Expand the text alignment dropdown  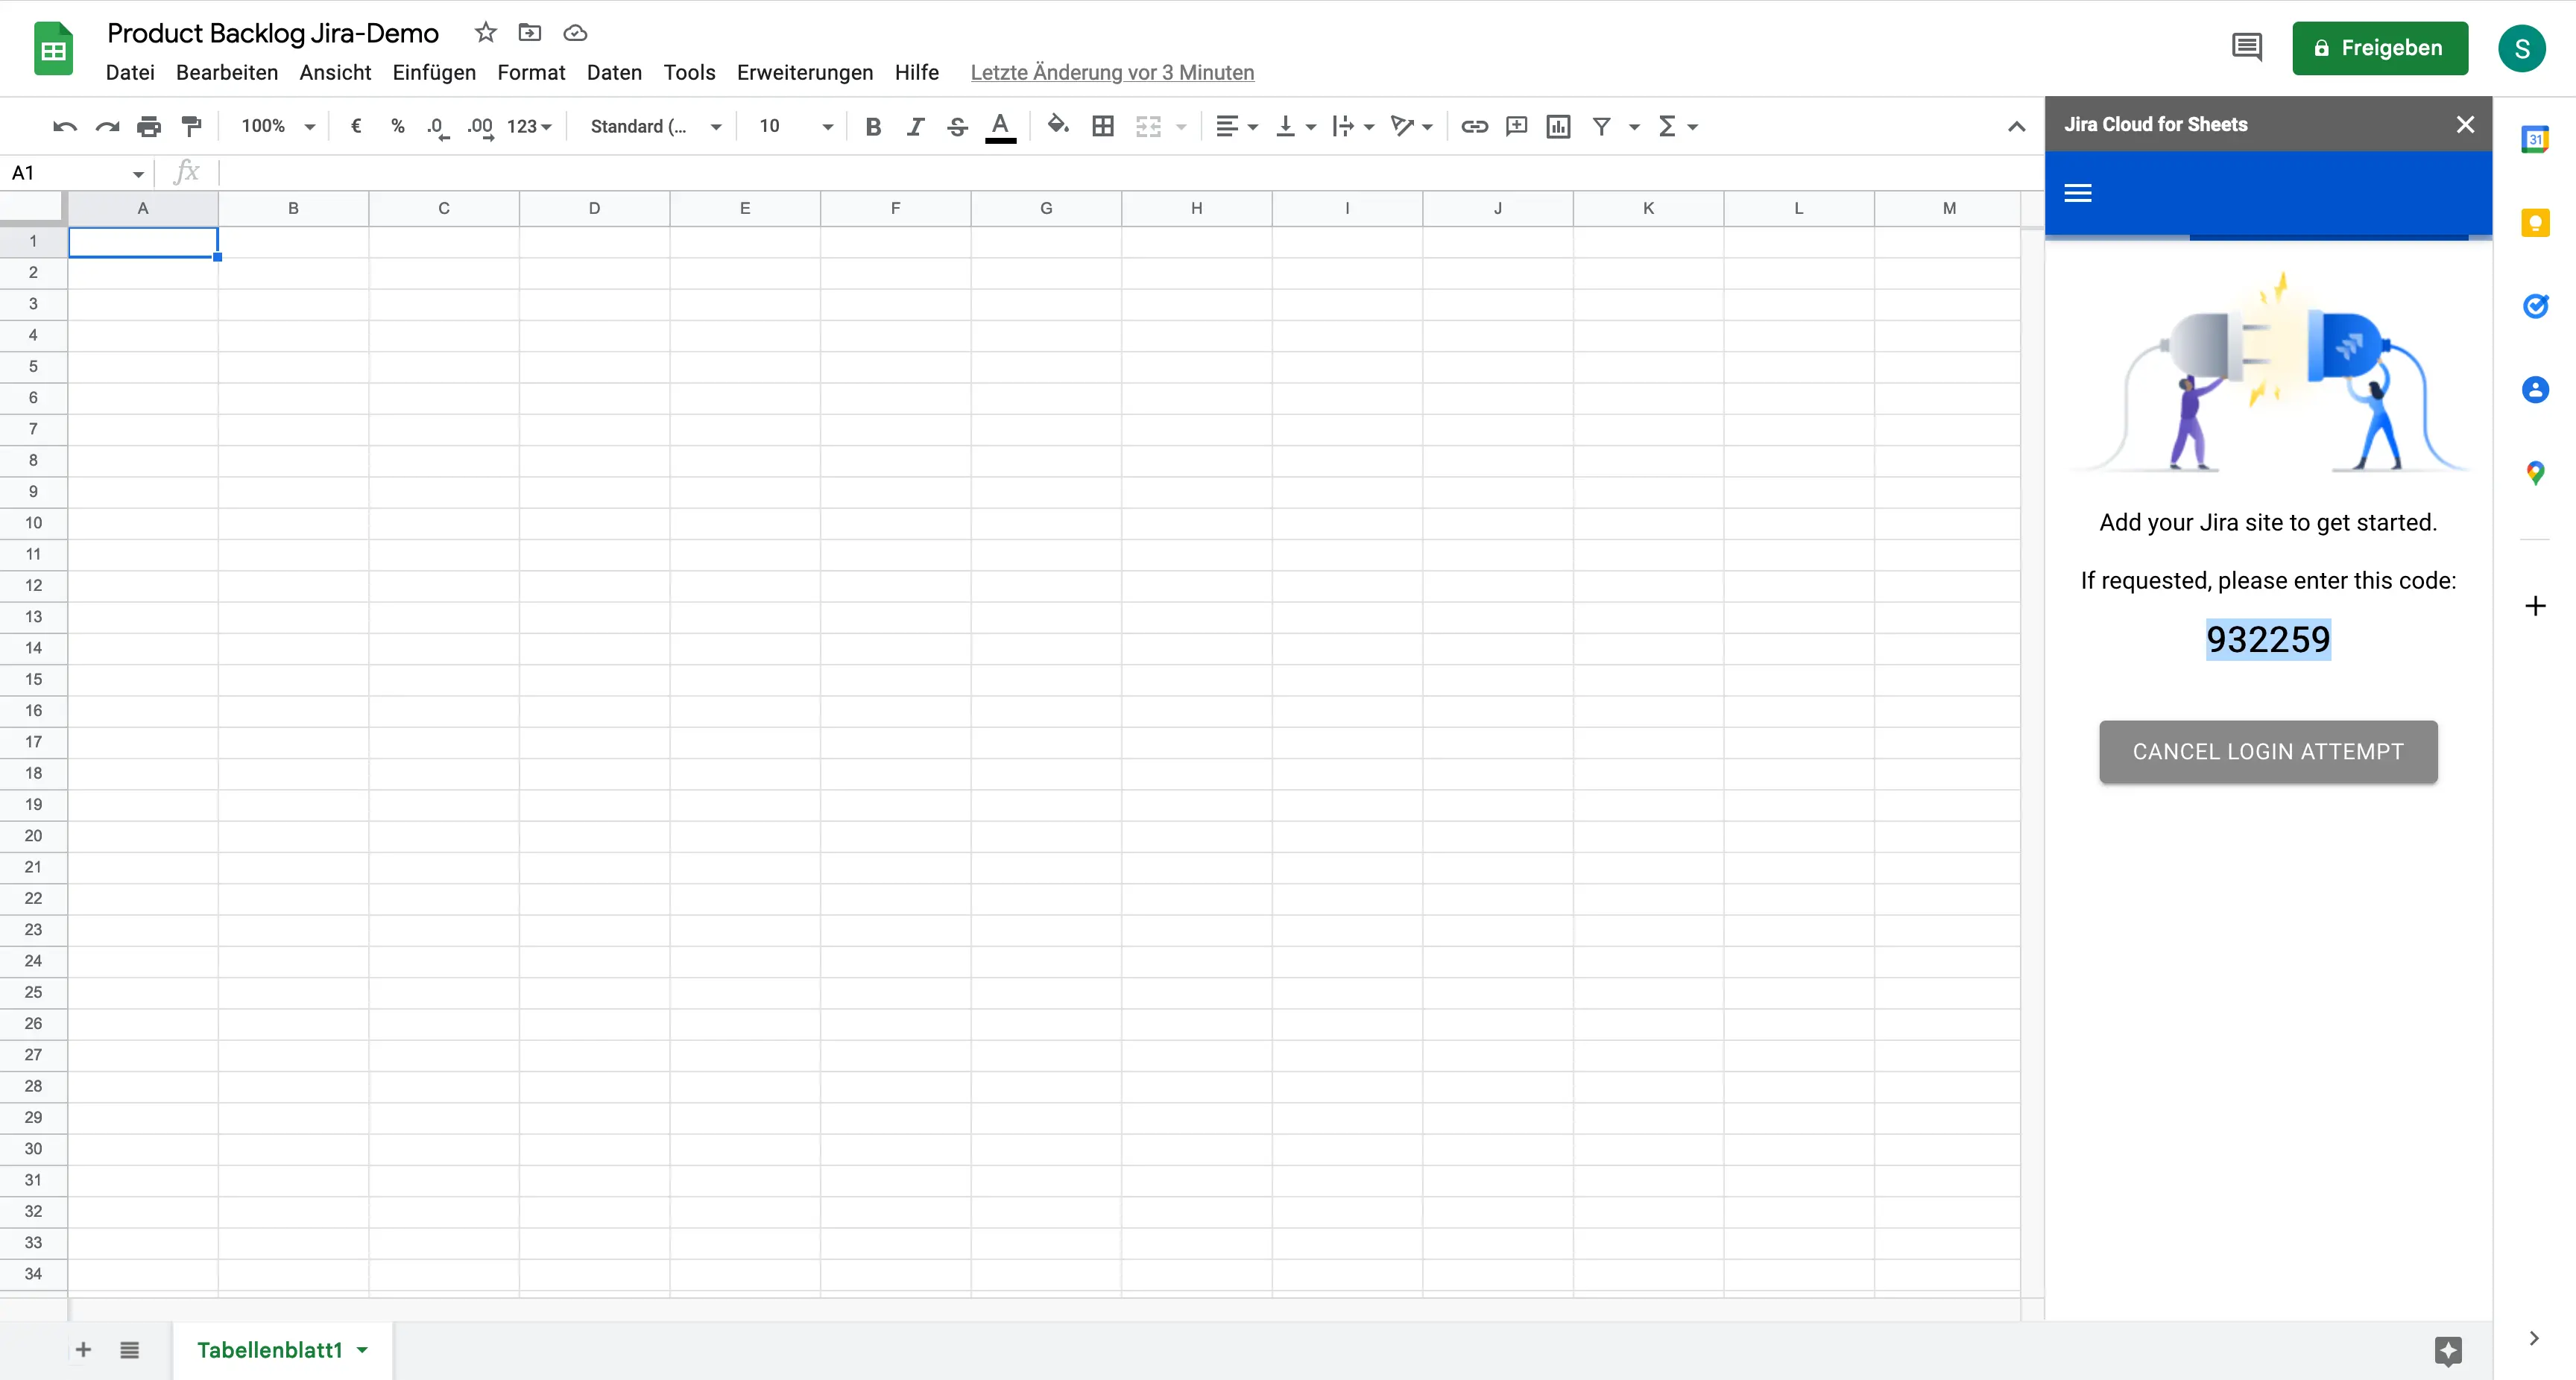pos(1251,126)
